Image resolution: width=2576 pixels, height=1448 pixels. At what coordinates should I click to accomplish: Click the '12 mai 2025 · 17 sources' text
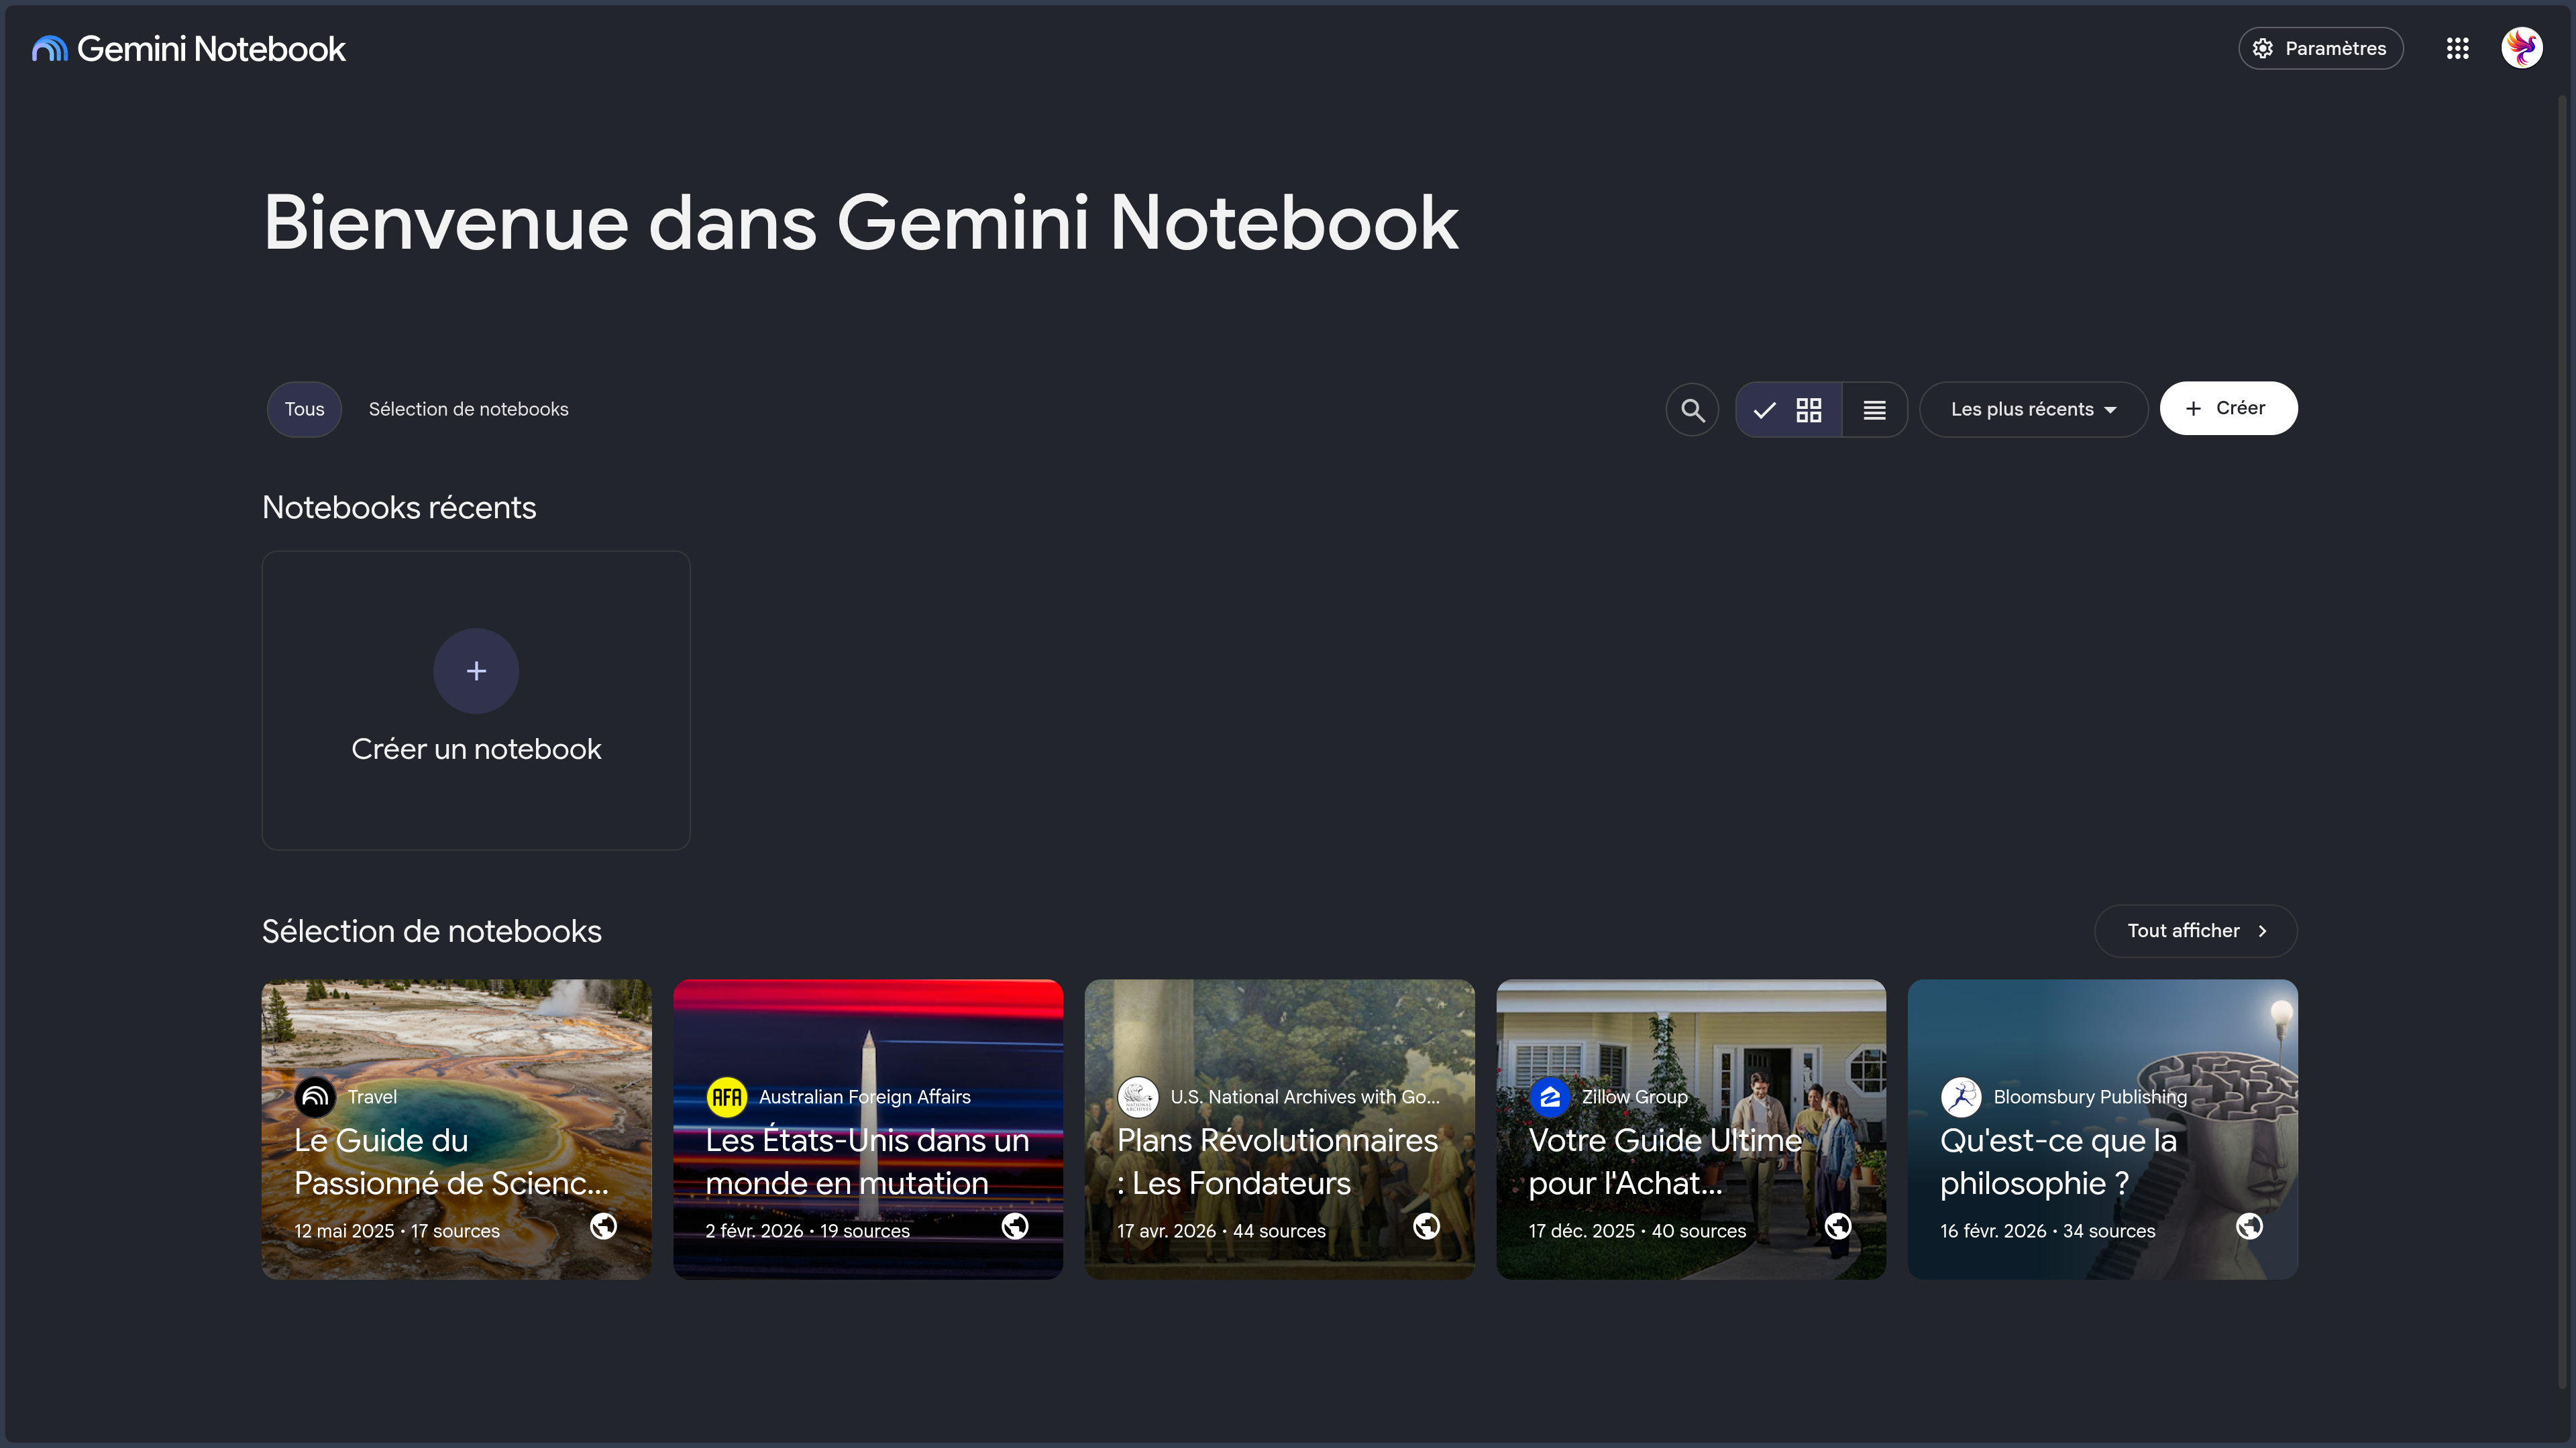tap(397, 1231)
